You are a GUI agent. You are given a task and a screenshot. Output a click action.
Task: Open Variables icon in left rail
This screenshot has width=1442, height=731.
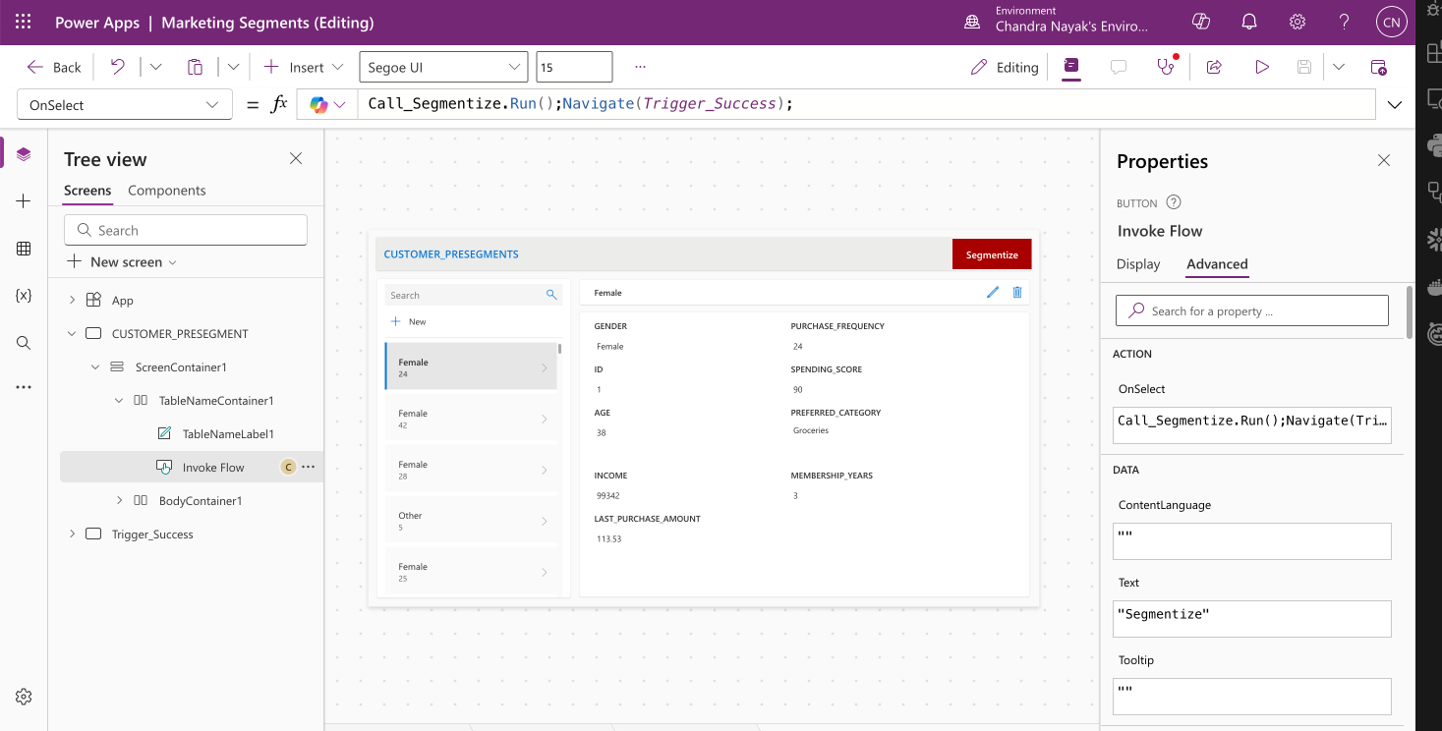tap(24, 296)
